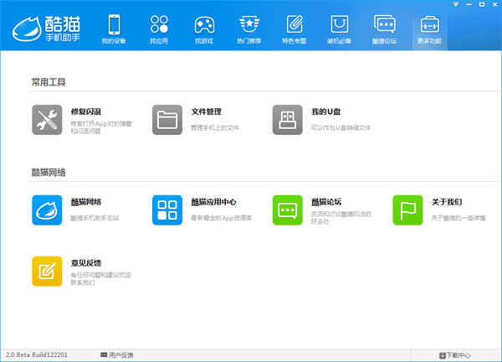Switch to 我的设备 tab

(x=114, y=30)
